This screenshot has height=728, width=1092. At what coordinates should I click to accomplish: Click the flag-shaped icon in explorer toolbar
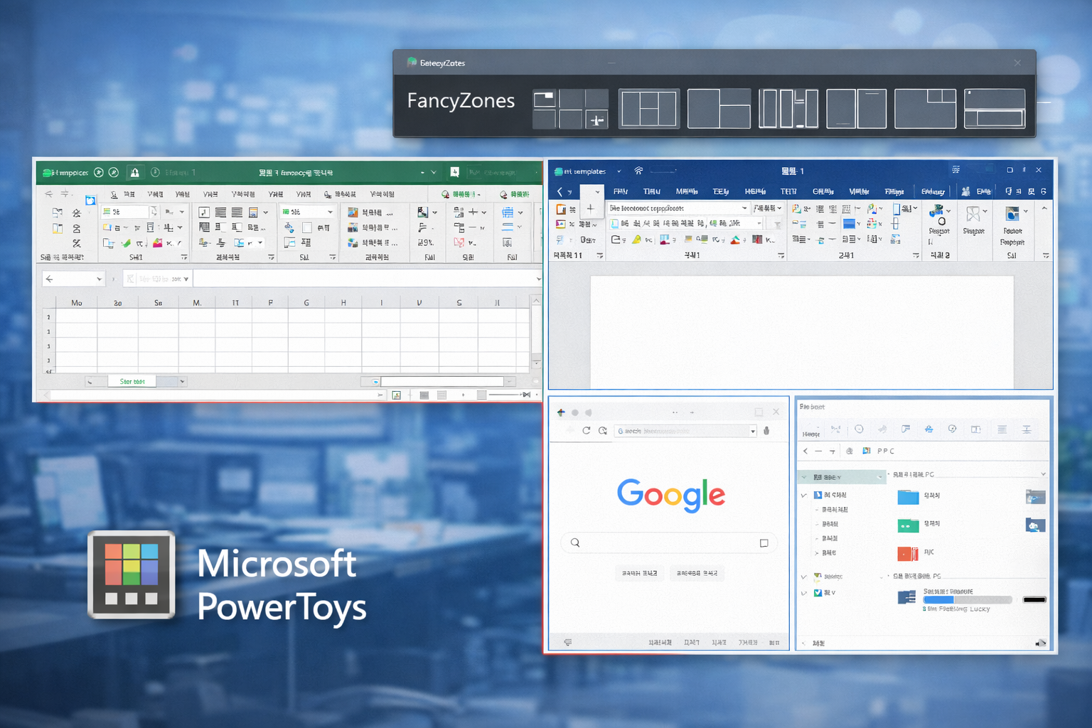[x=906, y=429]
